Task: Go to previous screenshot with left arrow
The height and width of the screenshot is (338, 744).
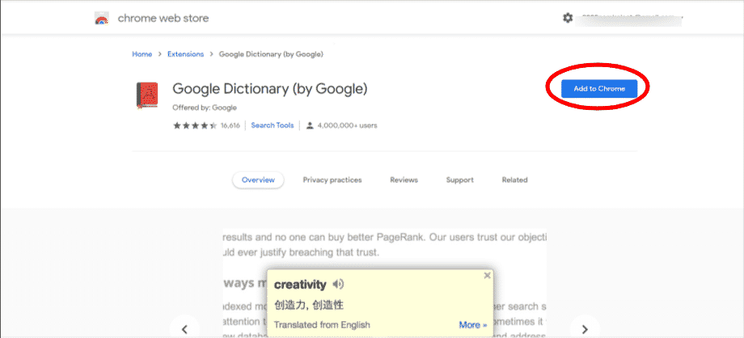Action: tap(185, 328)
